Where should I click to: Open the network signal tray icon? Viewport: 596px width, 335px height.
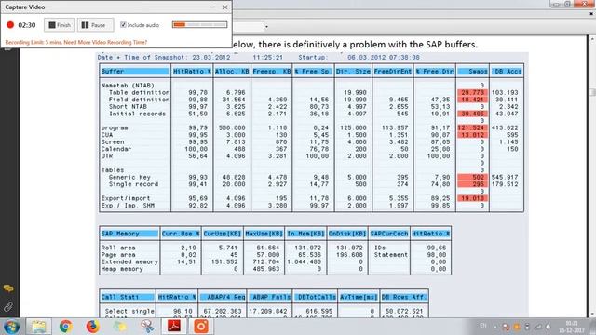tap(538, 327)
